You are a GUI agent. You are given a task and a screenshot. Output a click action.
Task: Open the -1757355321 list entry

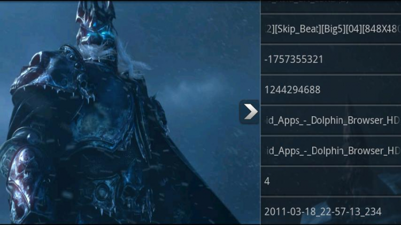(x=330, y=59)
